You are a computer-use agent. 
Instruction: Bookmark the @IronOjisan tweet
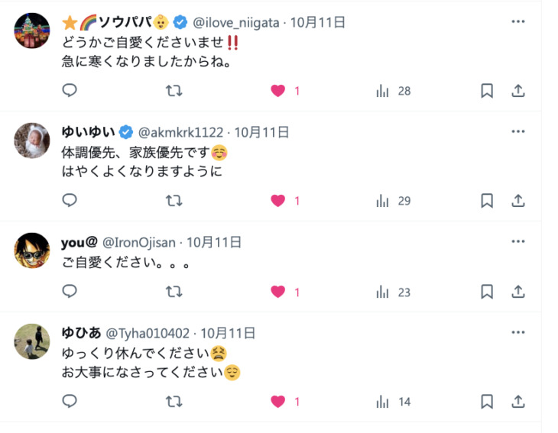(x=487, y=292)
